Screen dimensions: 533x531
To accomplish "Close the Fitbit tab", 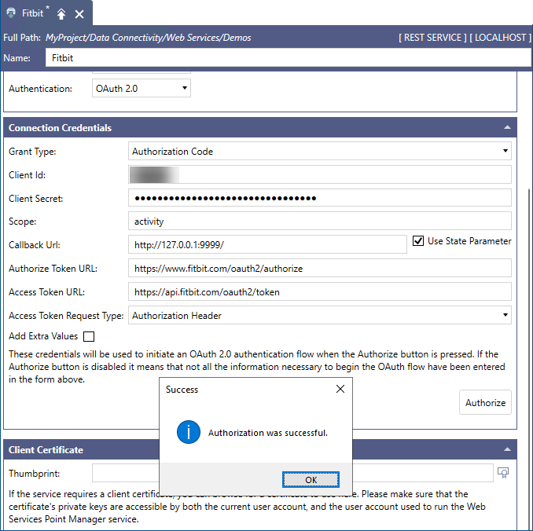I will coord(79,14).
